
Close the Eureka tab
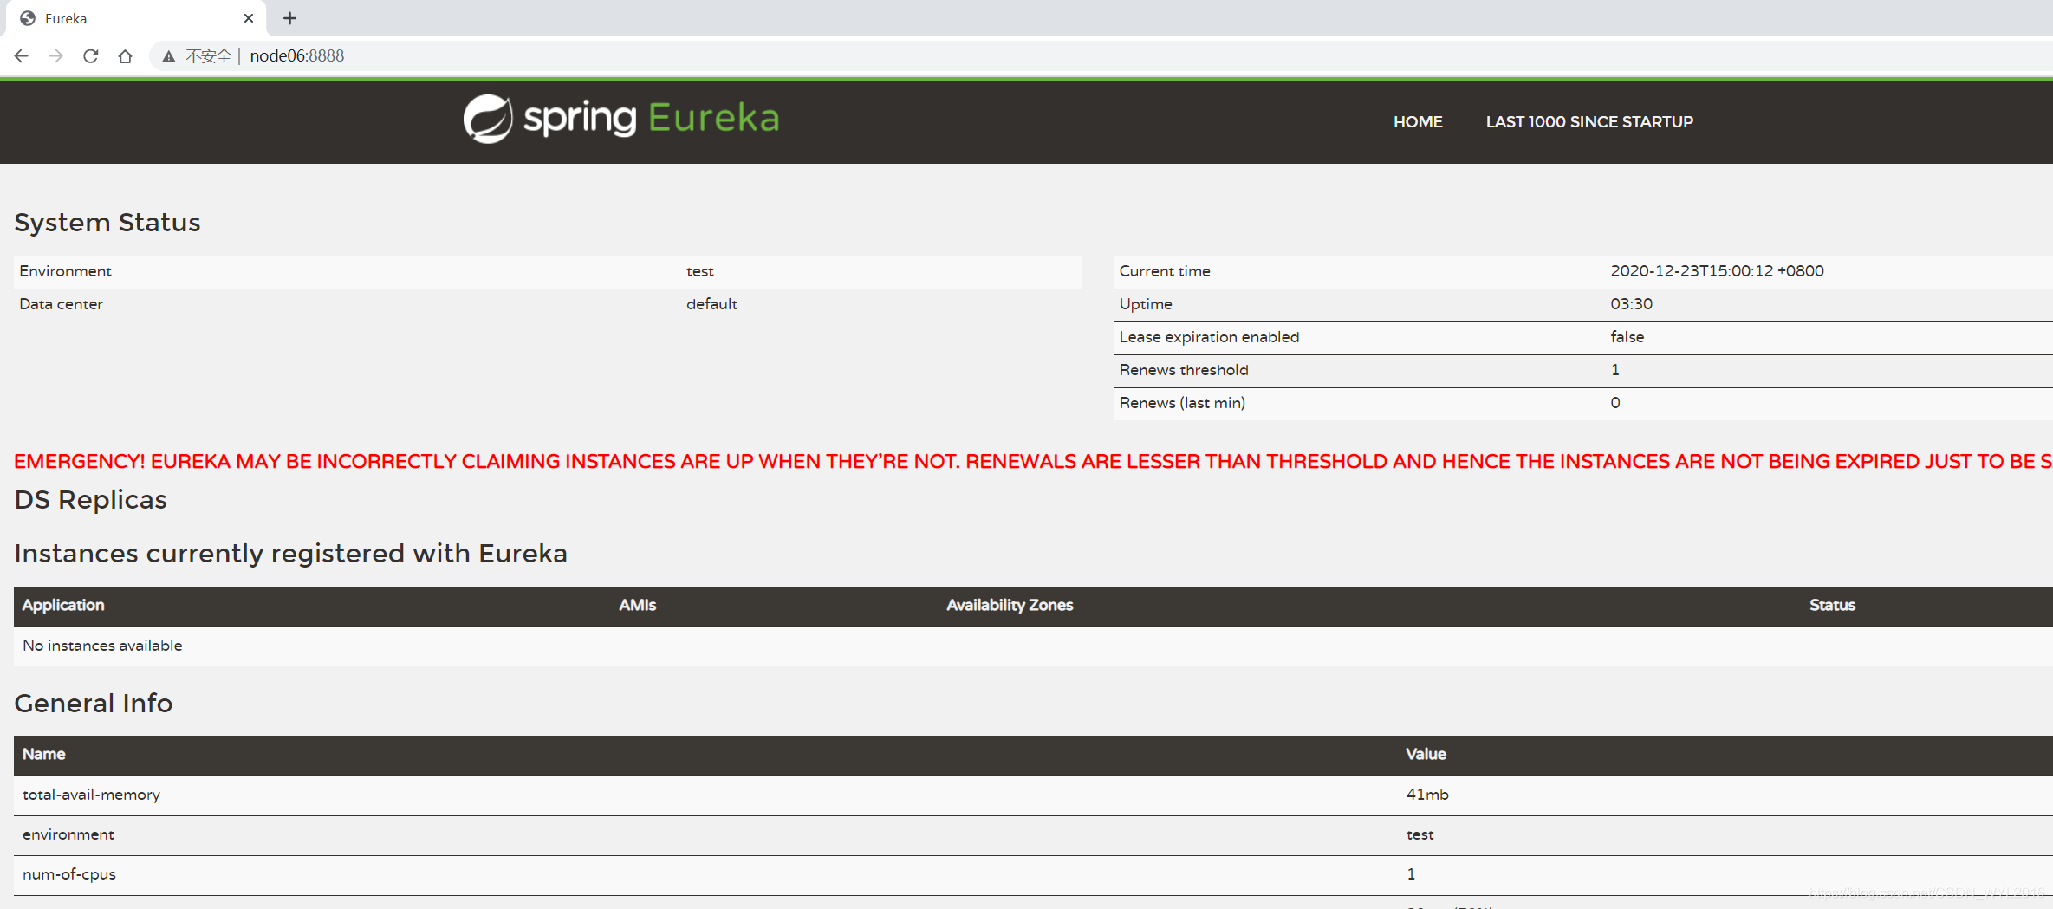[249, 18]
